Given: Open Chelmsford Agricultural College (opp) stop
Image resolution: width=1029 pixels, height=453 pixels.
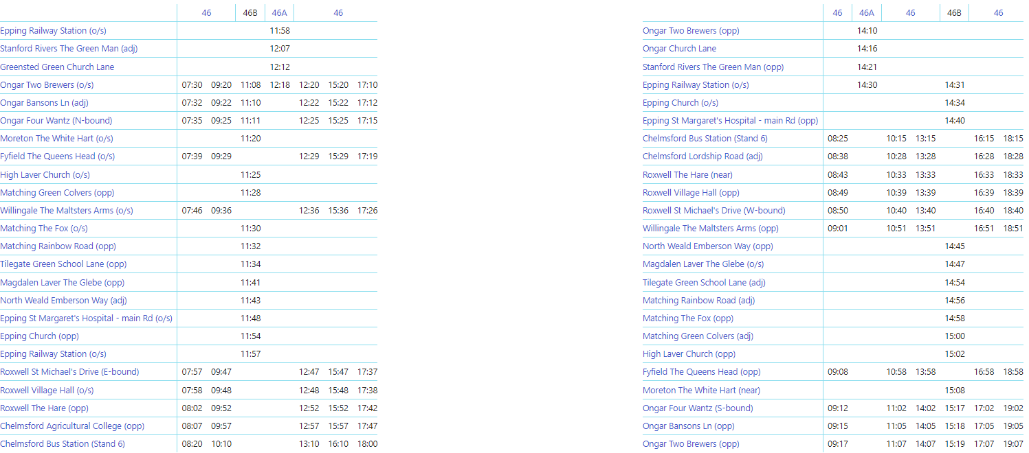Looking at the screenshot, I should (72, 426).
